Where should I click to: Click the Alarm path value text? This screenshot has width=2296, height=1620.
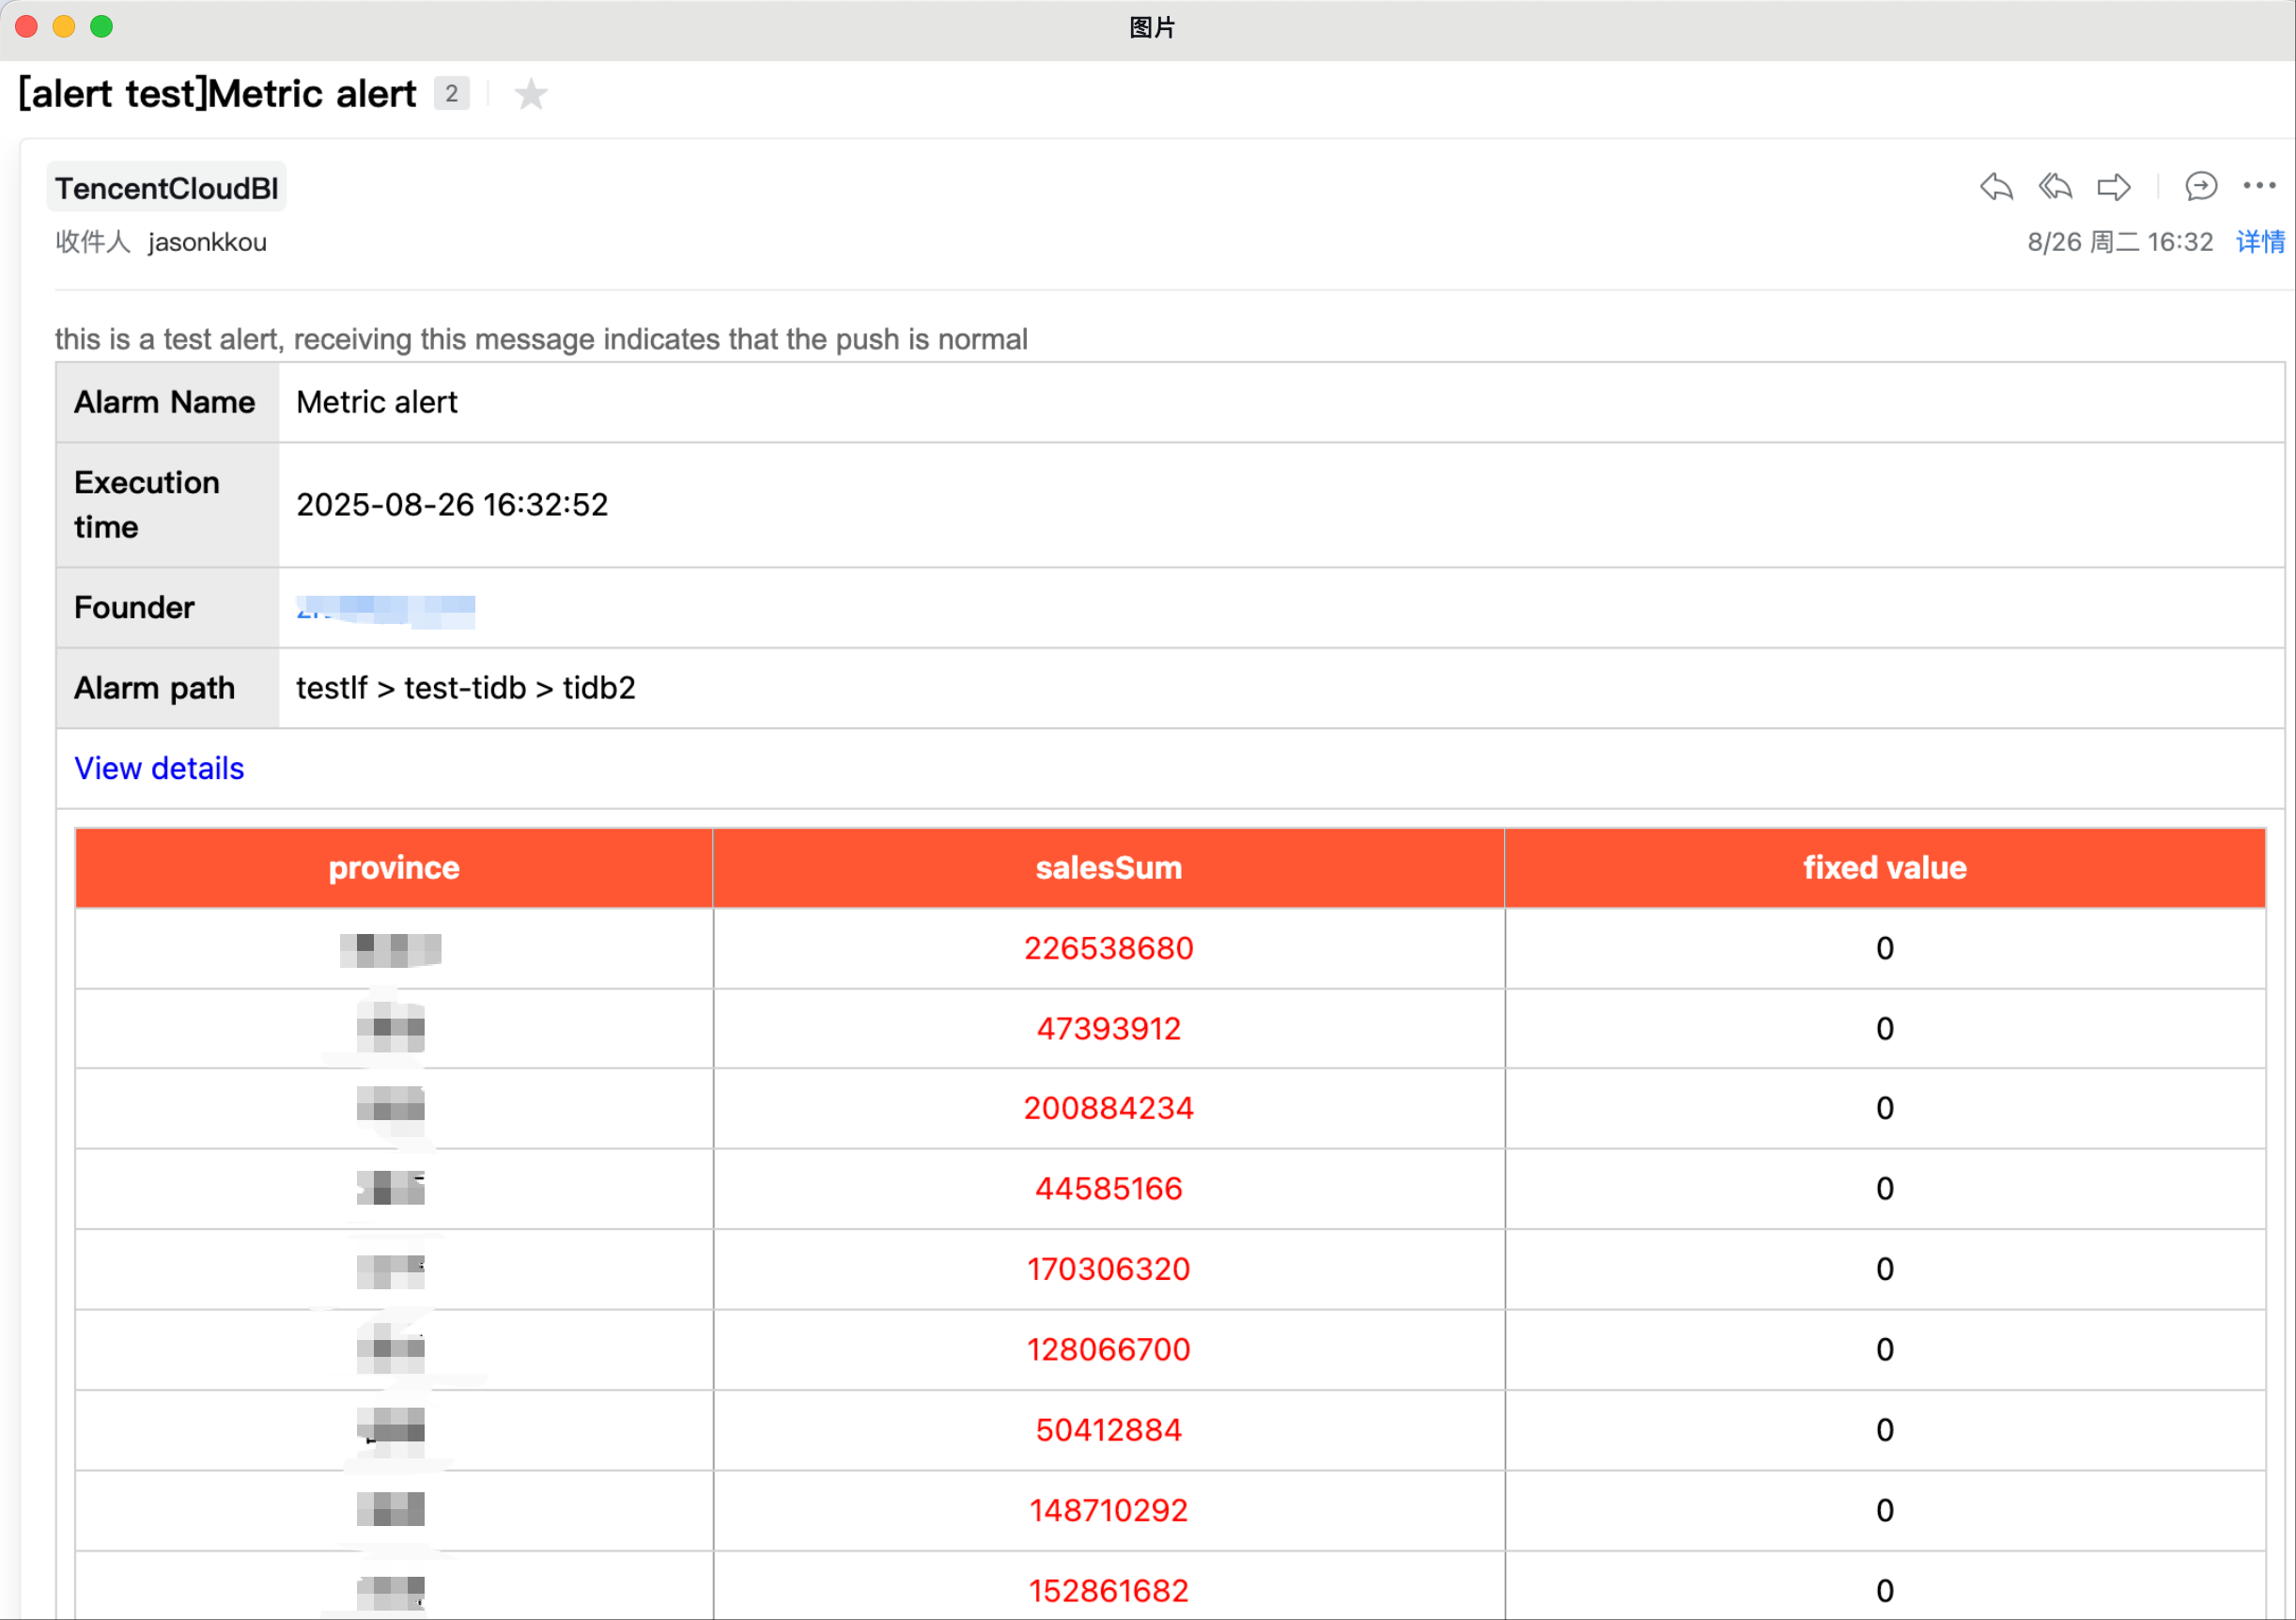(x=465, y=688)
